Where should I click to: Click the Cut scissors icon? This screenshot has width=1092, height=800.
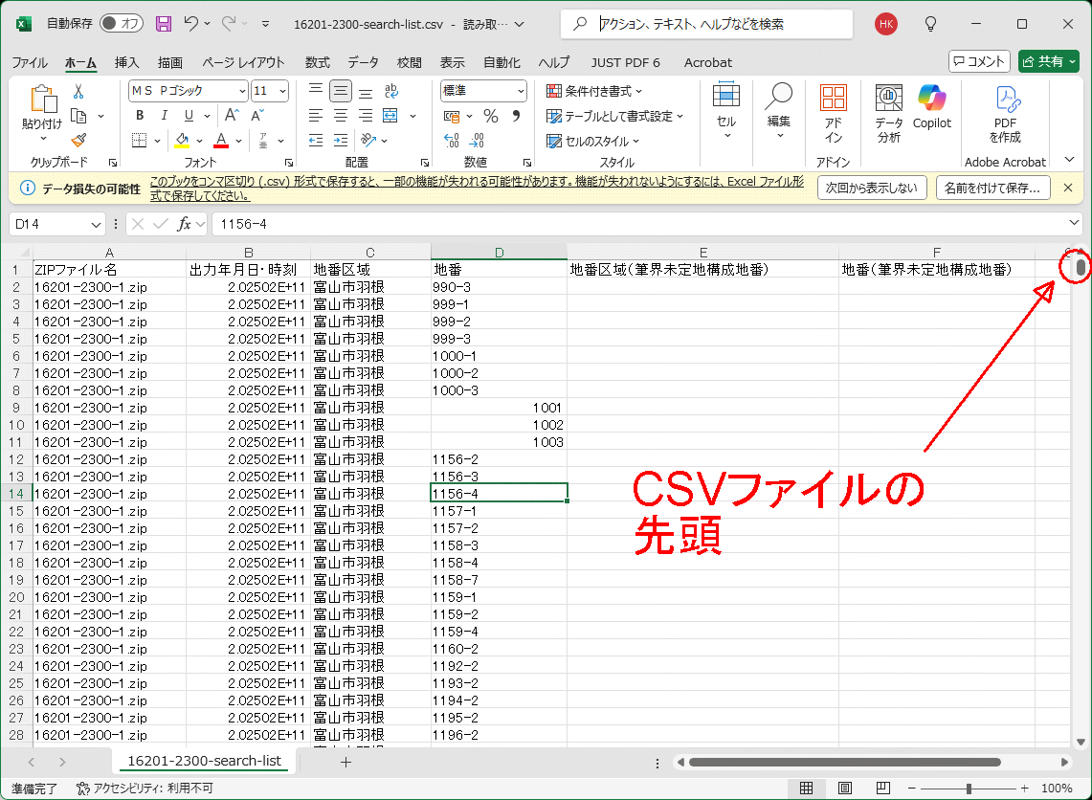[x=78, y=91]
